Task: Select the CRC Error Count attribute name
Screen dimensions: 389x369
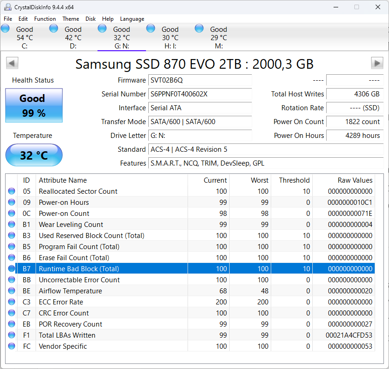Action: [64, 313]
